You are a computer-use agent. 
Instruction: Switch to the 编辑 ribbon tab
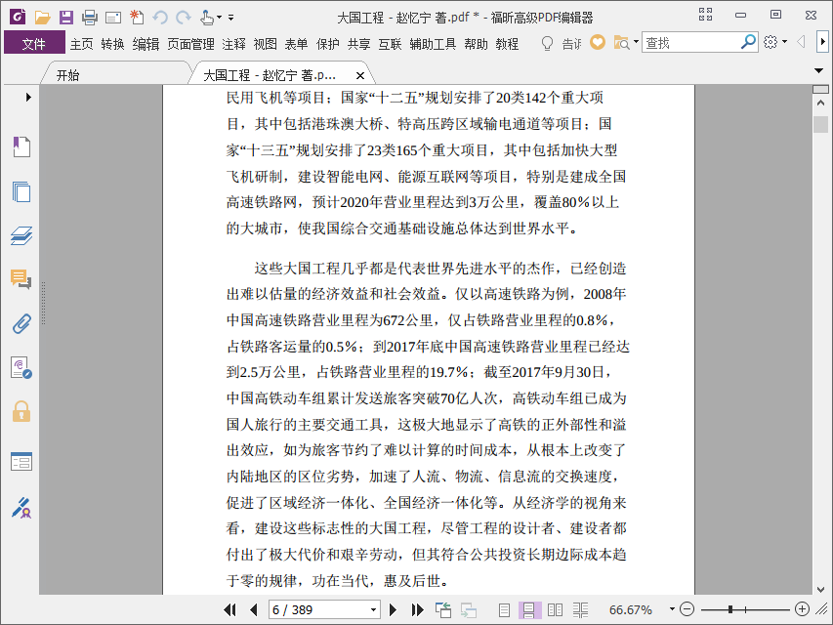146,44
